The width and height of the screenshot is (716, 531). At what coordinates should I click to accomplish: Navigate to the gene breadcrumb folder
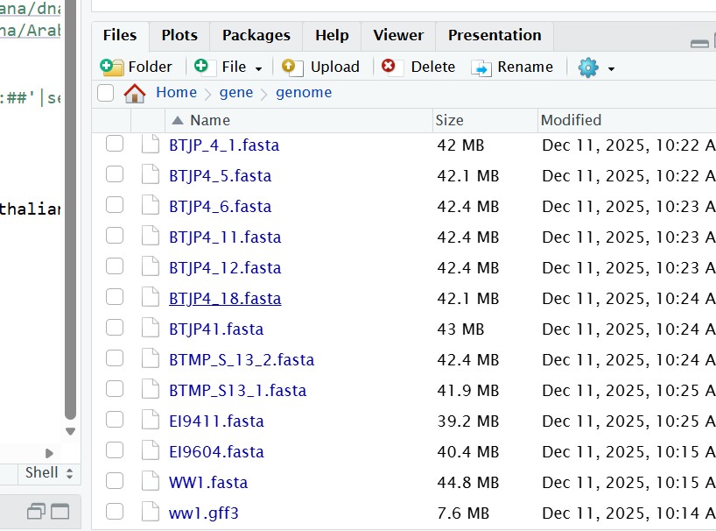click(x=236, y=93)
